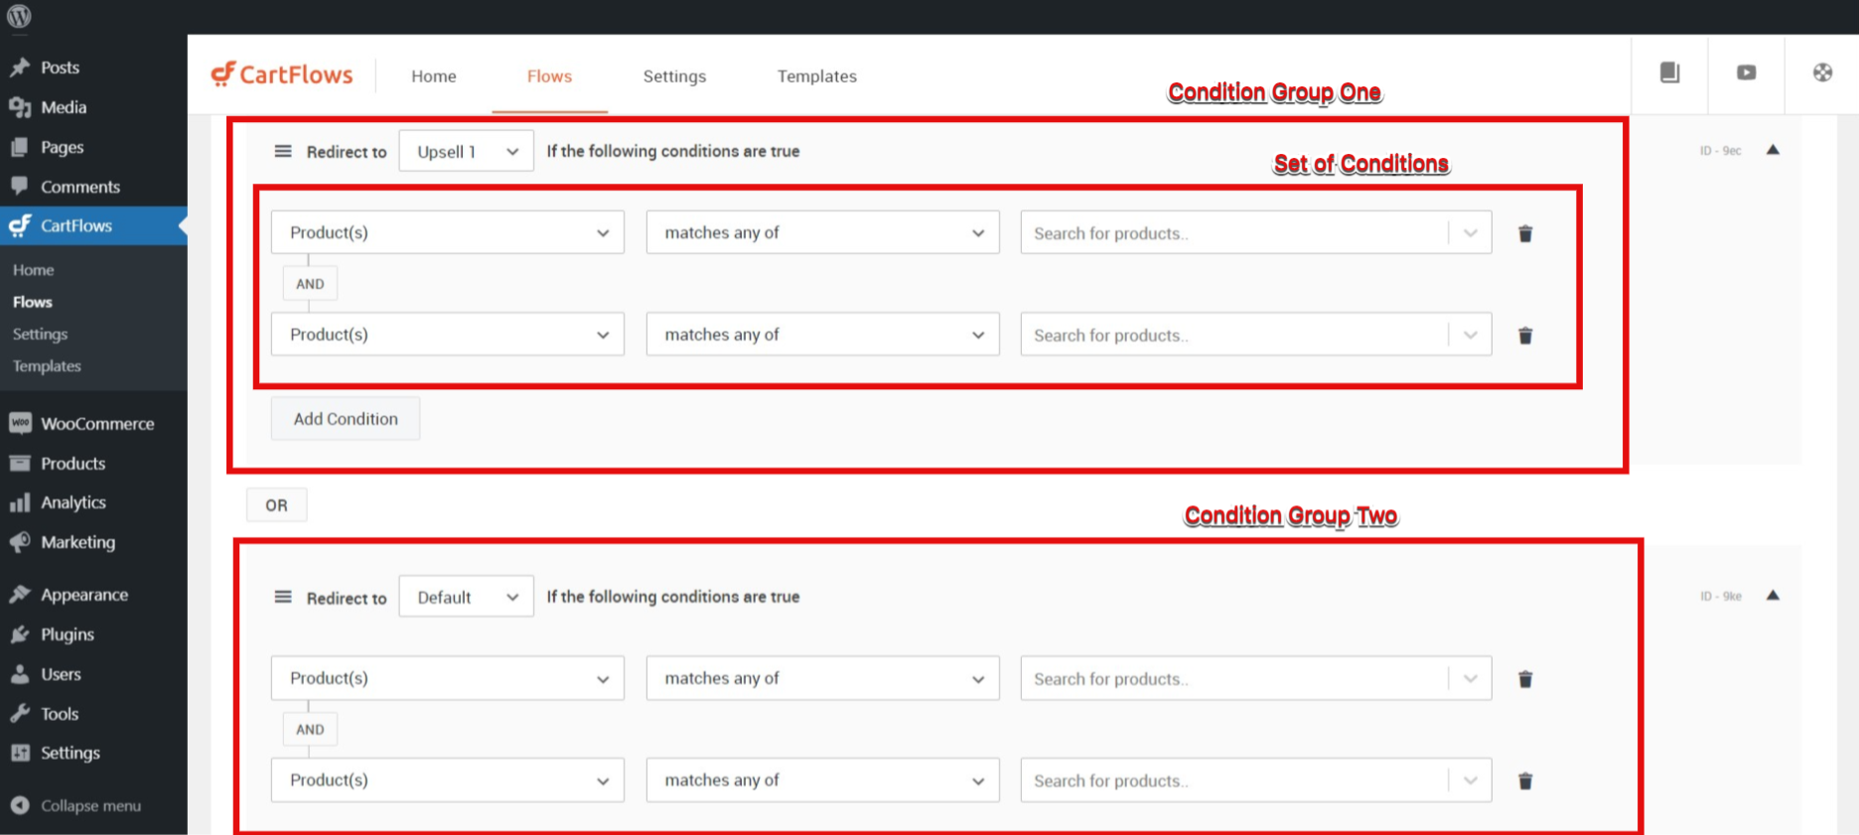Click the Add Condition button
1859x835 pixels.
point(346,419)
